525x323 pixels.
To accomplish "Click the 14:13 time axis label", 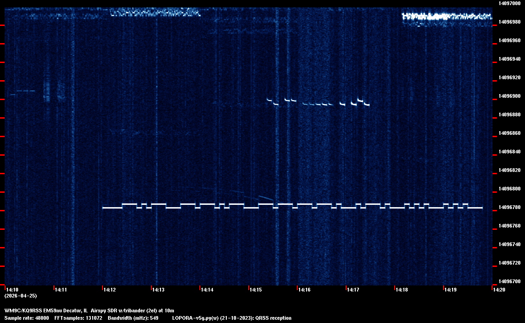I will click(158, 290).
